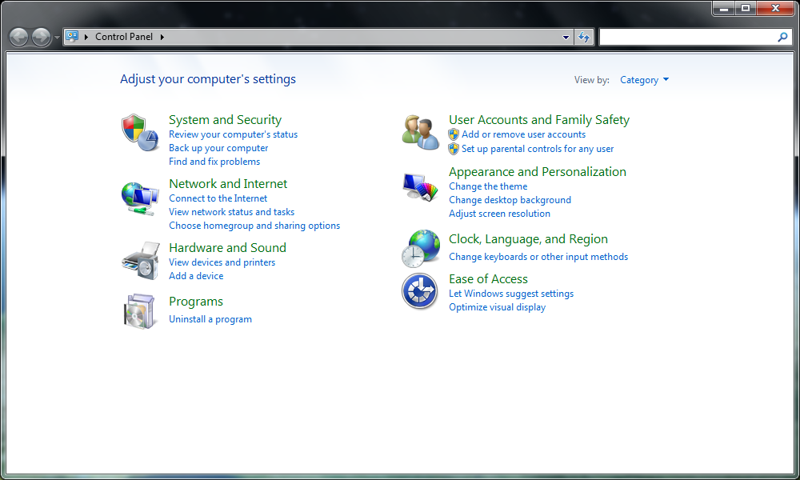This screenshot has width=800, height=480.
Task: Click the Back navigation arrow button
Action: coord(19,38)
